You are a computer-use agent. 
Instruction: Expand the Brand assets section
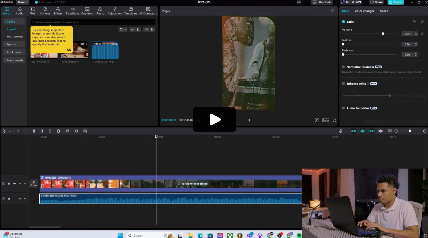[14, 60]
